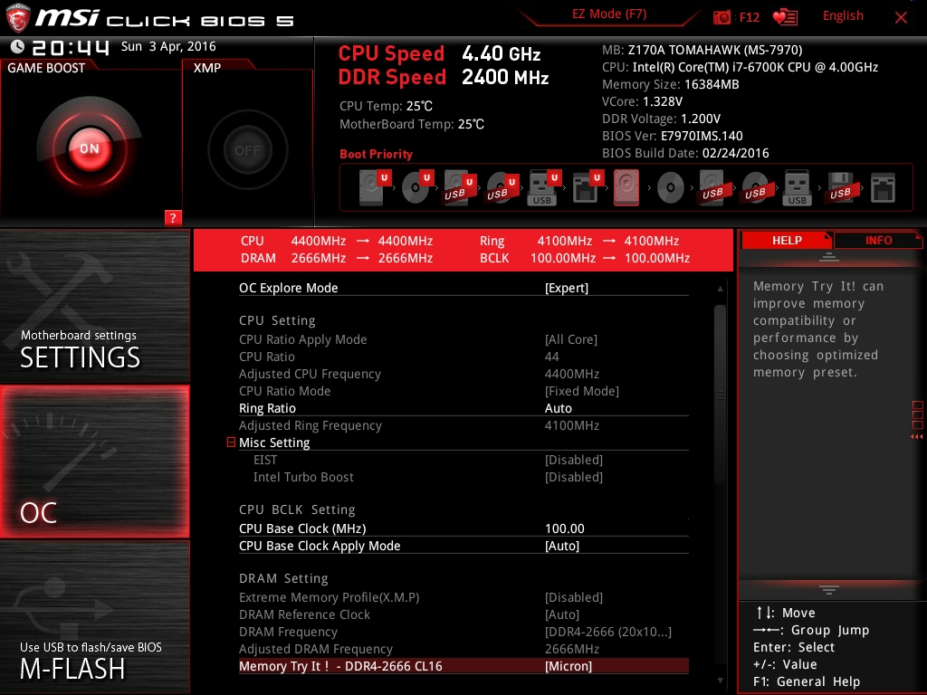This screenshot has height=695, width=927.
Task: Click the VCore: 1.328V reading
Action: 642,101
